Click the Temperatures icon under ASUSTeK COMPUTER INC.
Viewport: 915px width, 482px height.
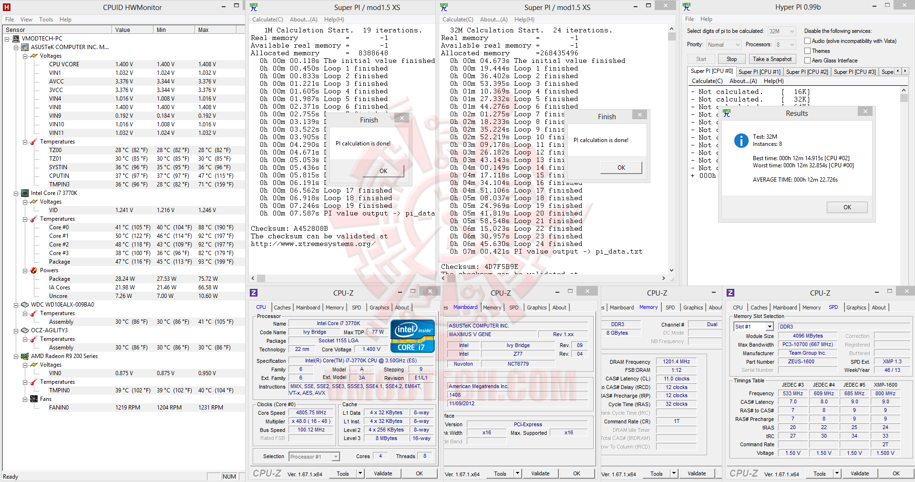pyautogui.click(x=34, y=142)
